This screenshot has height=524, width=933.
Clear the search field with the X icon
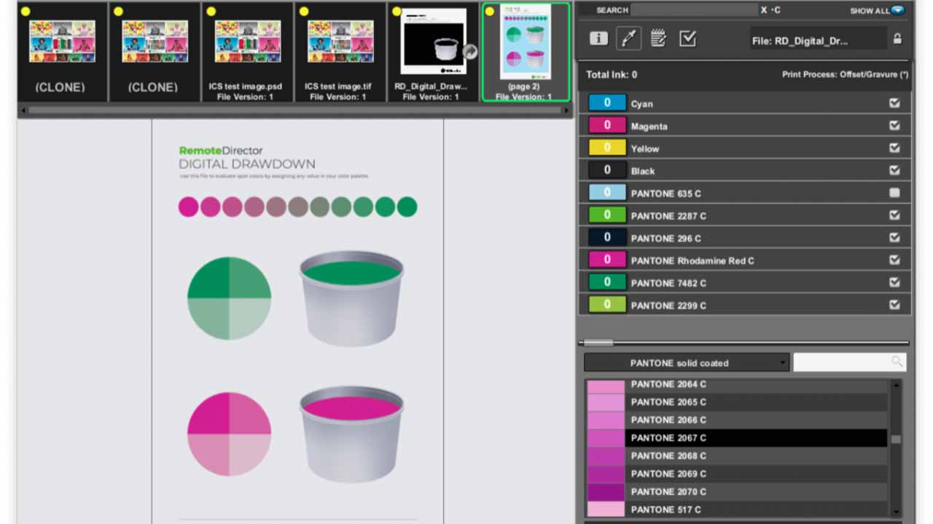(765, 10)
